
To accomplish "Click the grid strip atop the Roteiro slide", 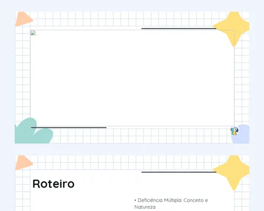I will 123,163.
